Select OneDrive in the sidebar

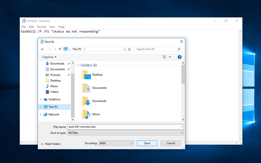54,99
